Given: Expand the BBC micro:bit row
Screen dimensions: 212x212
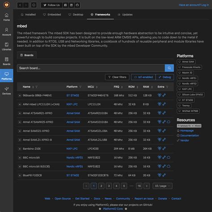Looking at the screenshot, I should [x=20, y=157].
